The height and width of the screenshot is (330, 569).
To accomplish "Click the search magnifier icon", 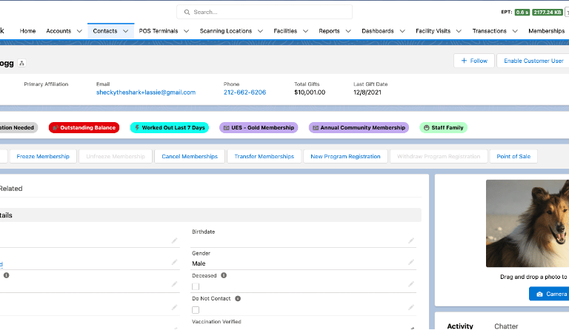I will (187, 12).
